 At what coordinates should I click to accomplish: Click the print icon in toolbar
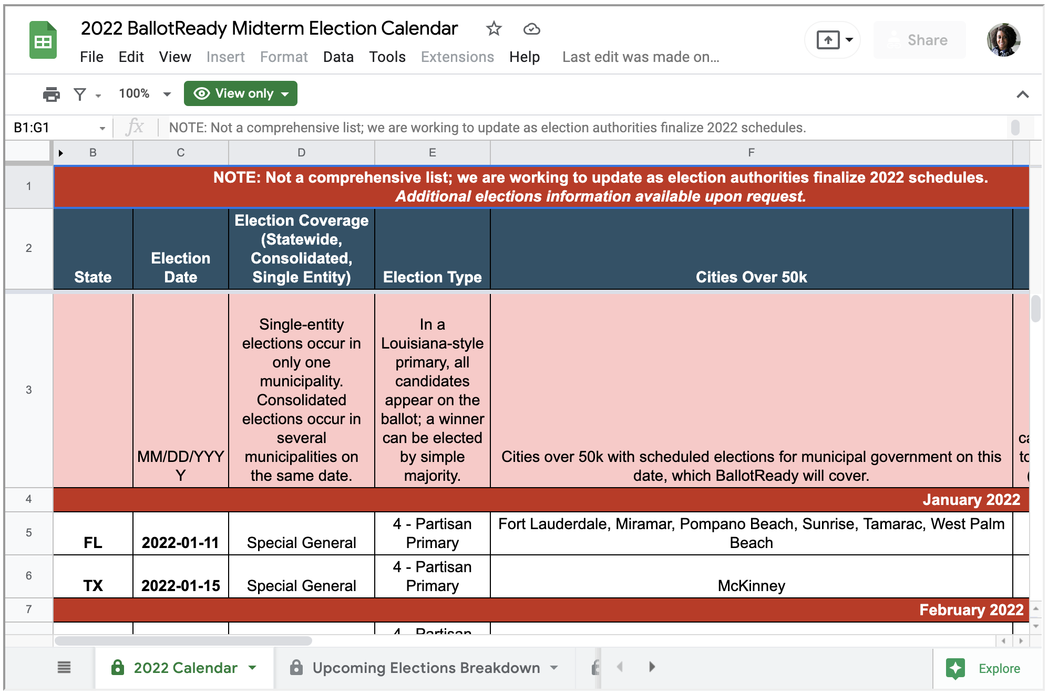coord(51,94)
